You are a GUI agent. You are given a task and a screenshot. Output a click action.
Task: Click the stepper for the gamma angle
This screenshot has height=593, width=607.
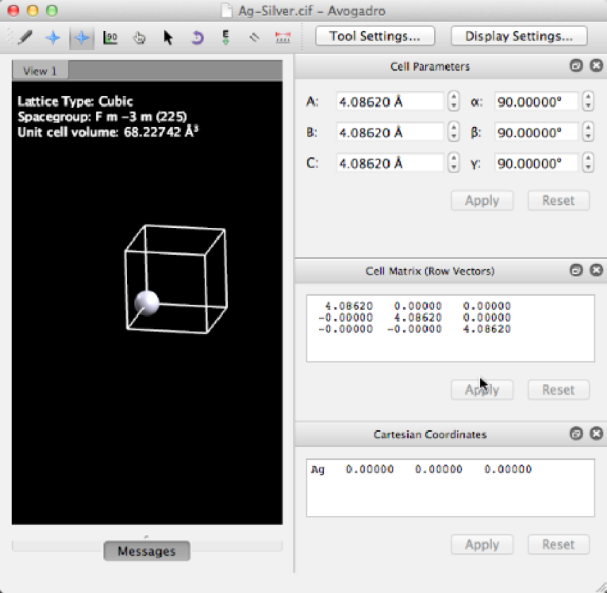coord(588,163)
